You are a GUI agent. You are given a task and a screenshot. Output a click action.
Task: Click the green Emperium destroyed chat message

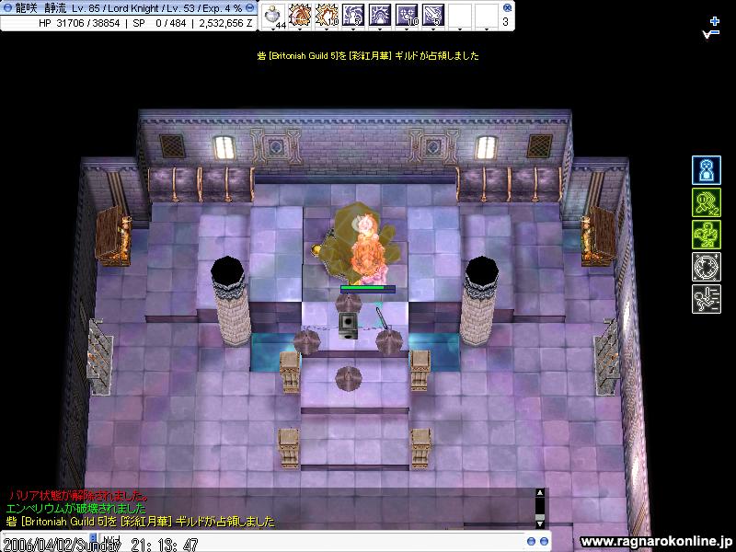tap(76, 509)
